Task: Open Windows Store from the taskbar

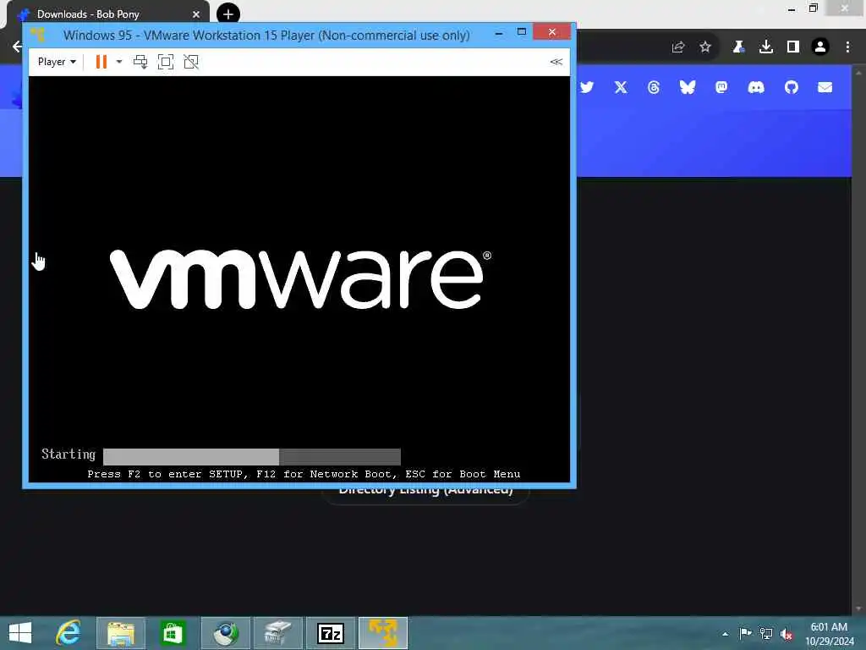Action: [173, 633]
